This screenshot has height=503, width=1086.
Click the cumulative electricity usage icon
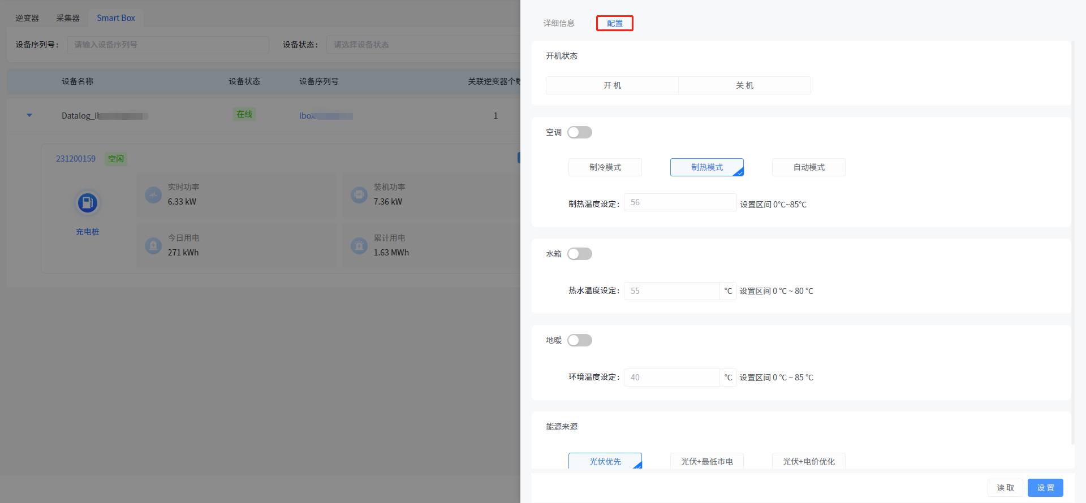(x=359, y=246)
